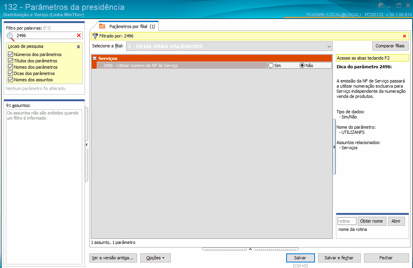
Task: Collapse the right tip panel arrow
Action: tap(334, 147)
